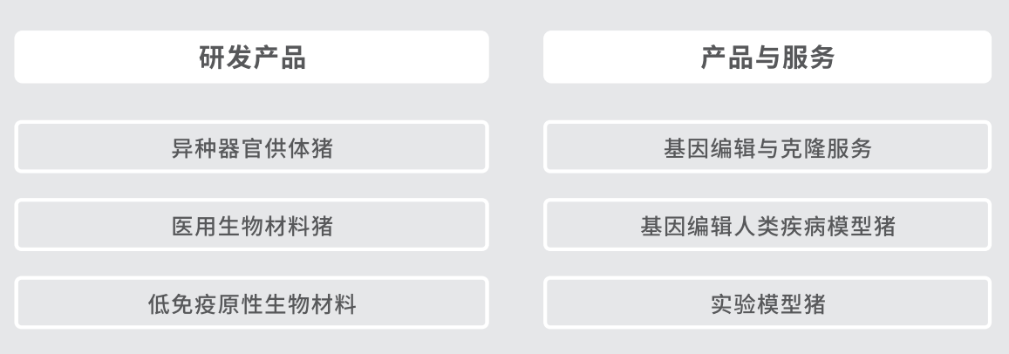Click the 实验模型猪 box
The height and width of the screenshot is (354, 1009).
767,303
